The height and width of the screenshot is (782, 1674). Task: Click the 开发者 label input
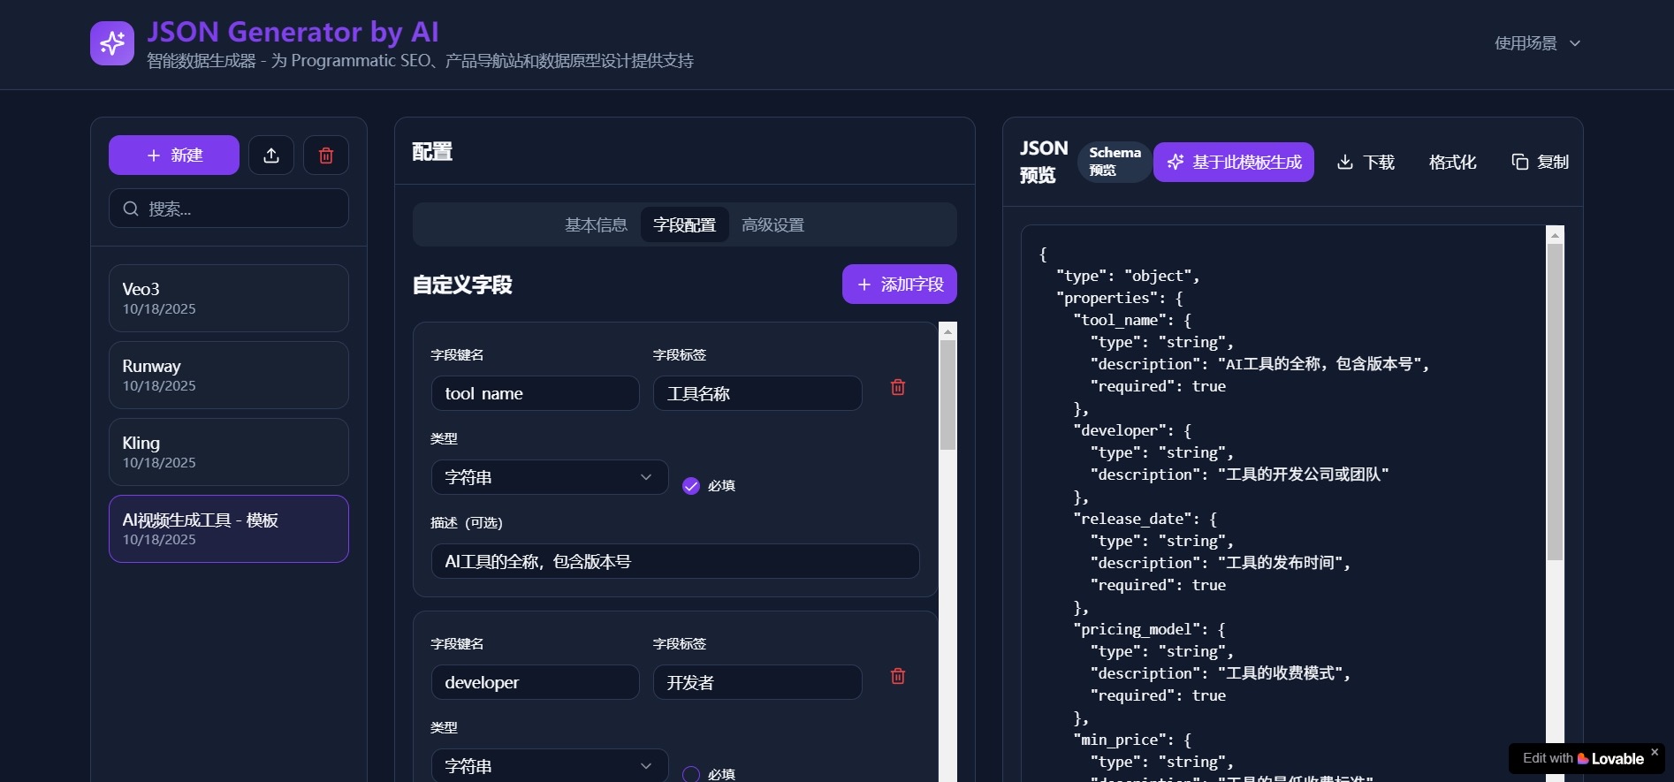click(x=757, y=682)
